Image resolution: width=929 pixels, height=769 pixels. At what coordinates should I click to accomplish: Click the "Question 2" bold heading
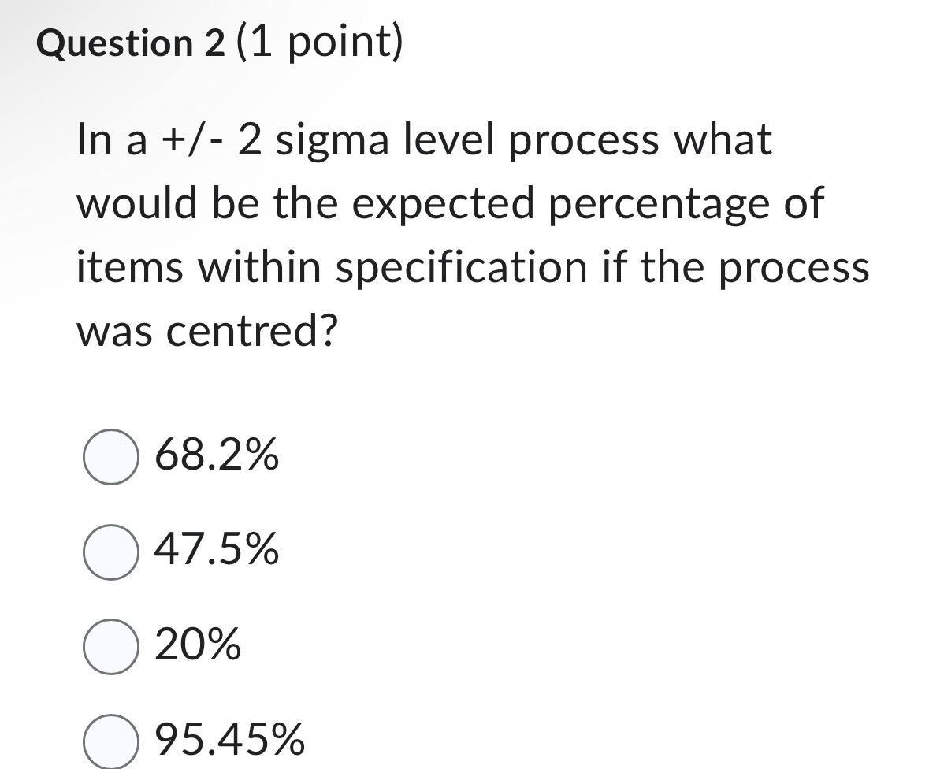point(131,44)
